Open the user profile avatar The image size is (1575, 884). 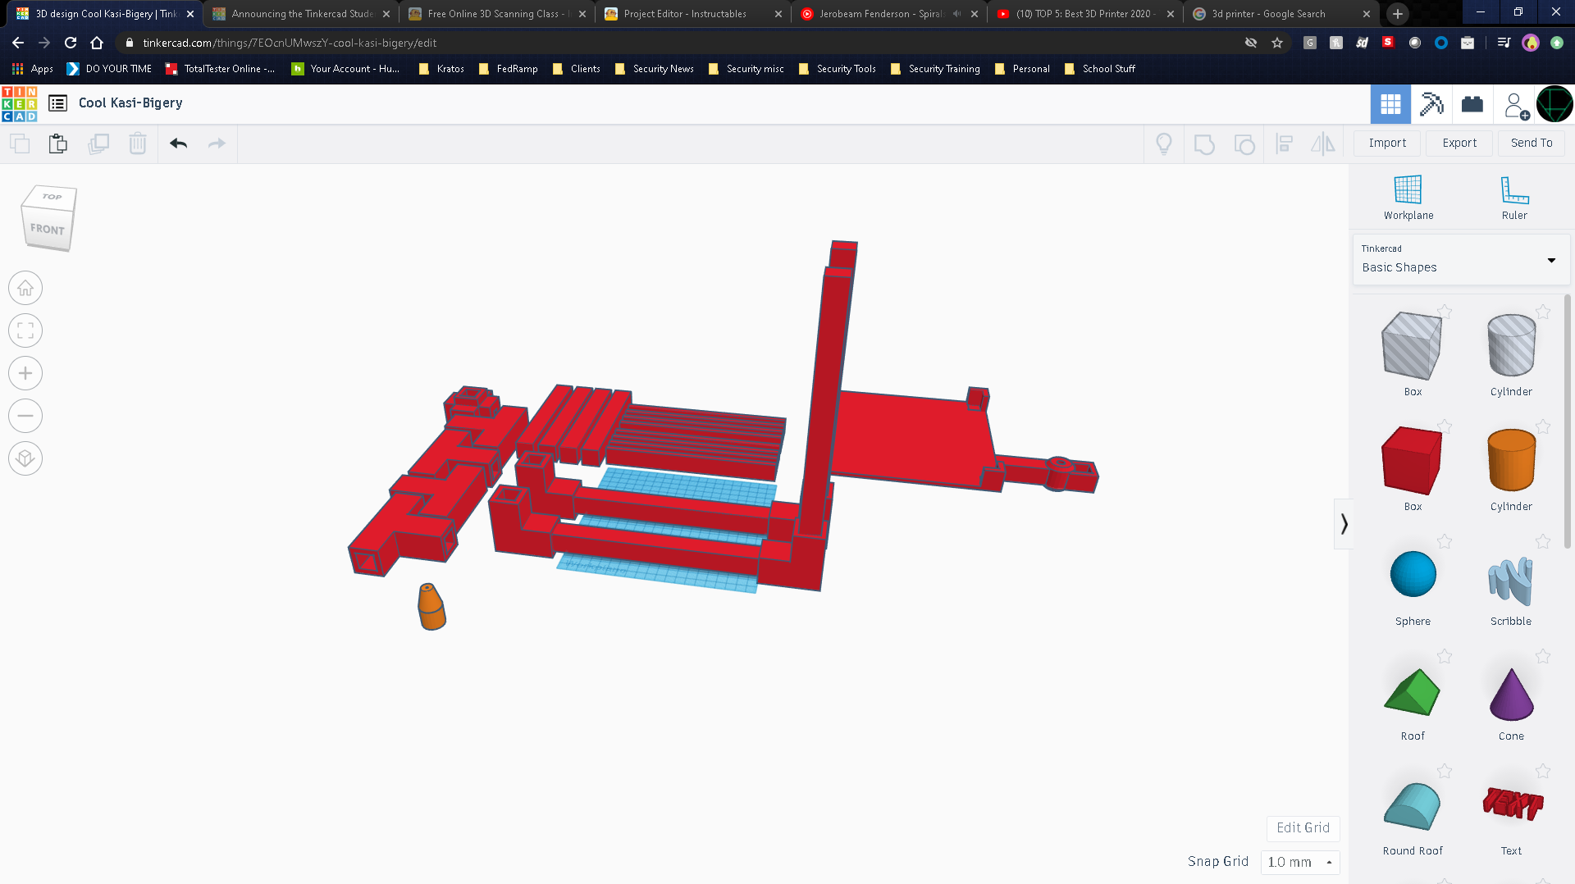point(1554,104)
